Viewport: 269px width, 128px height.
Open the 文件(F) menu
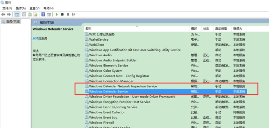pos(7,8)
